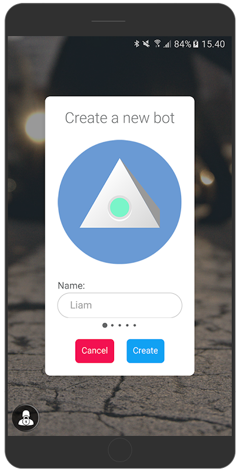The image size is (240, 472).
Task: Tap the muted sound status icon
Action: tap(146, 44)
